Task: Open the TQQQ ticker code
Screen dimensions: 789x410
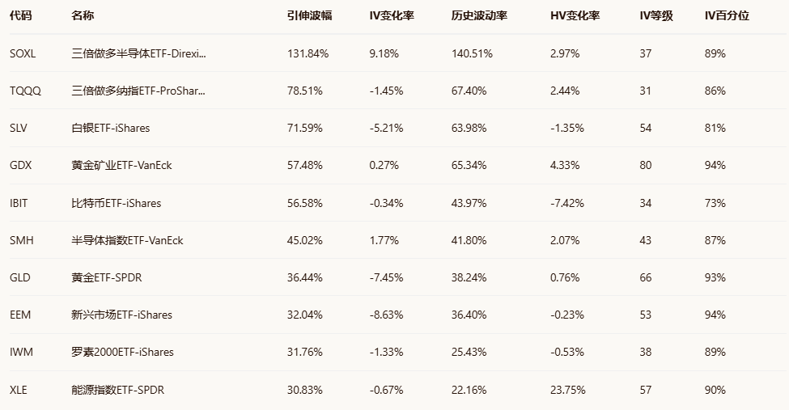Action: [25, 91]
